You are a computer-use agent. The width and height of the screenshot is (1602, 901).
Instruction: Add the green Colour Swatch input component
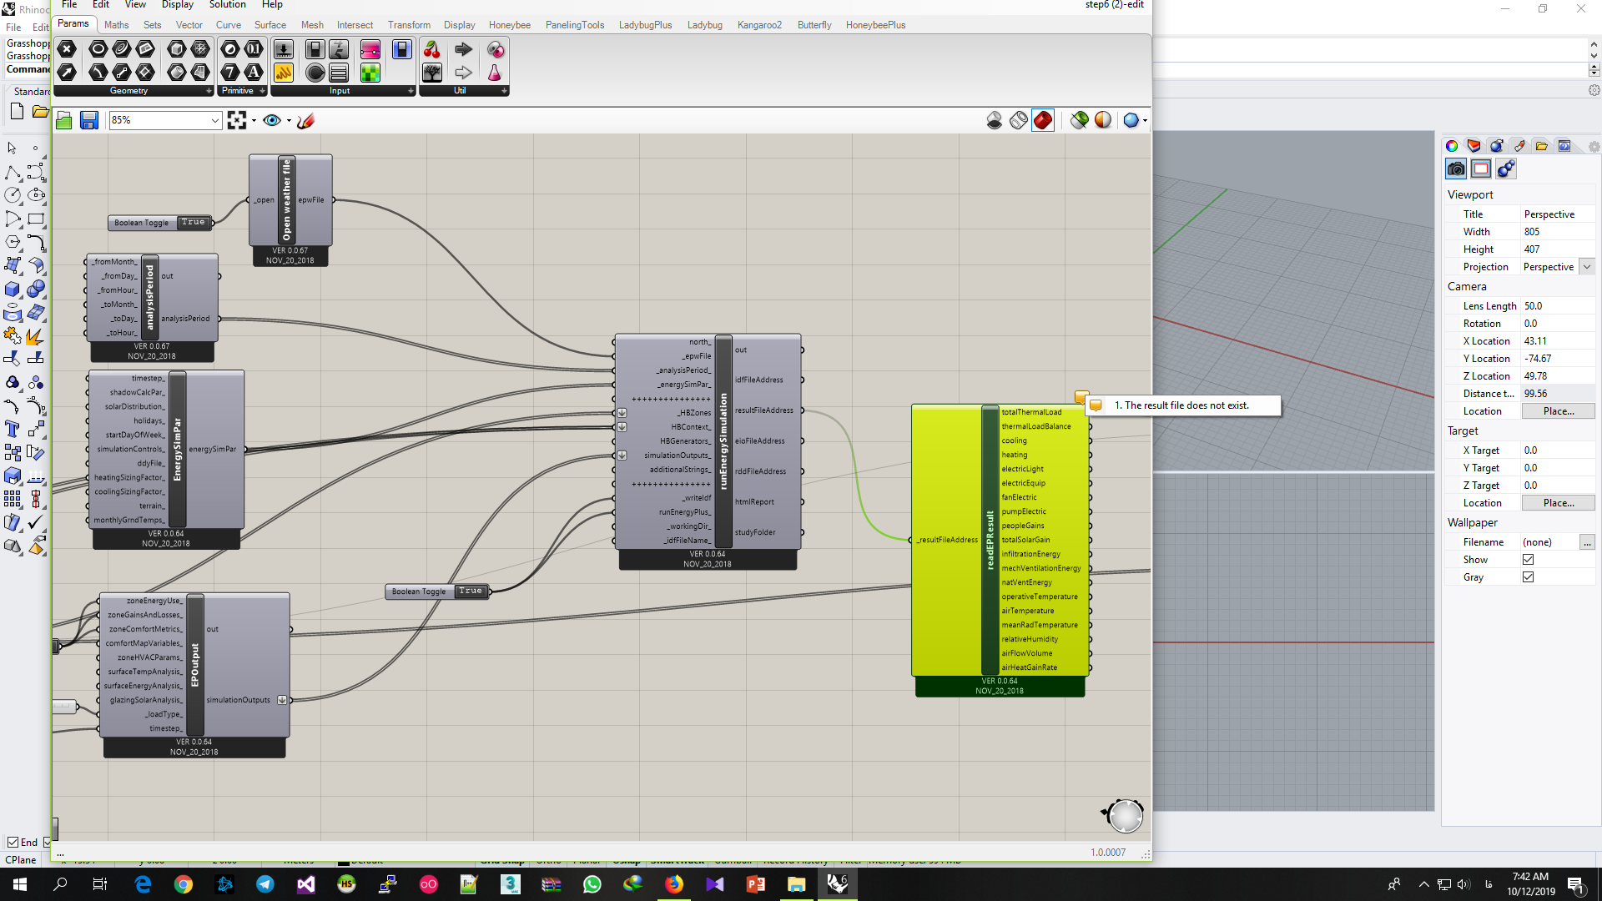[x=370, y=73]
